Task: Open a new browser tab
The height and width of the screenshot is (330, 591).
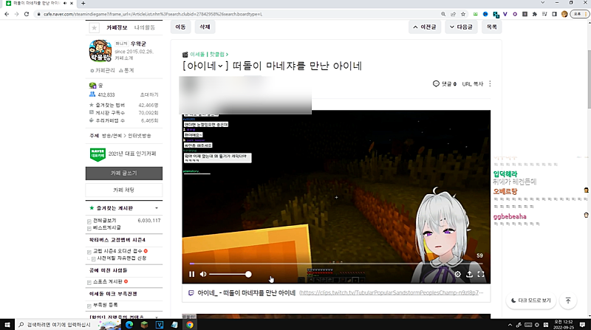Action: coord(83,4)
